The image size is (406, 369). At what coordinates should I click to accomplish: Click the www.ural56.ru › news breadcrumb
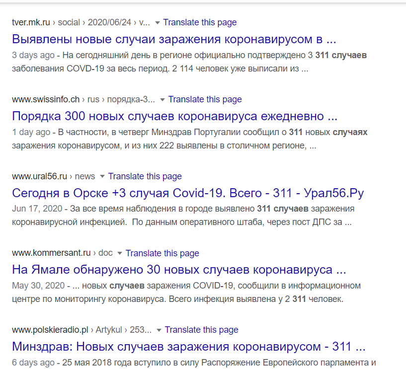[53, 176]
